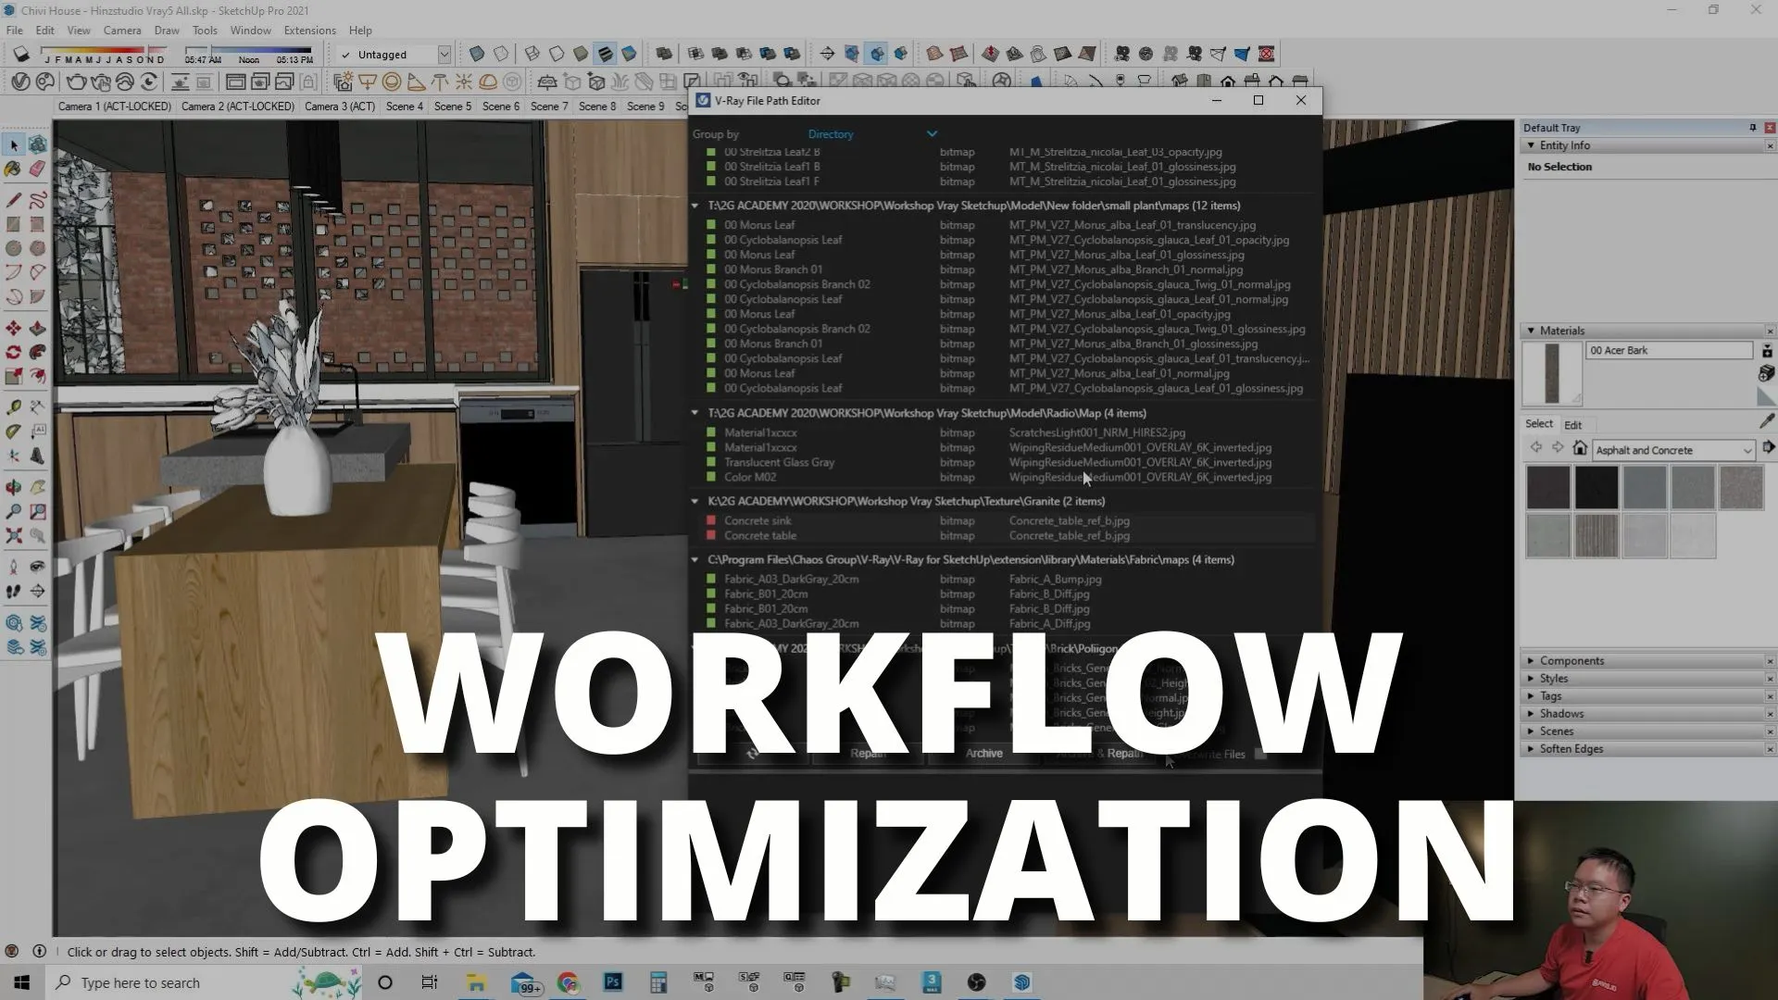Open Task View on the taskbar
This screenshot has width=1778, height=1000.
point(429,982)
